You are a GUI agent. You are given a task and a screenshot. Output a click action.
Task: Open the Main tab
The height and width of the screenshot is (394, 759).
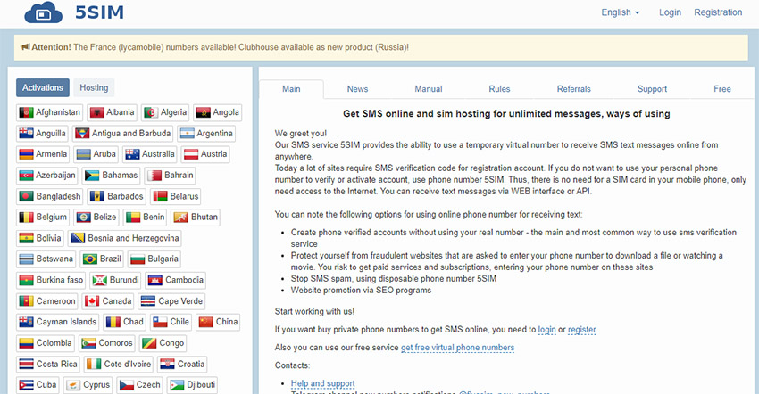pyautogui.click(x=291, y=89)
